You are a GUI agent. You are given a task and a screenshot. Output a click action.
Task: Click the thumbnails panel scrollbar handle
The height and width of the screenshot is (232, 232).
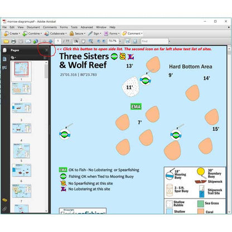point(46,71)
